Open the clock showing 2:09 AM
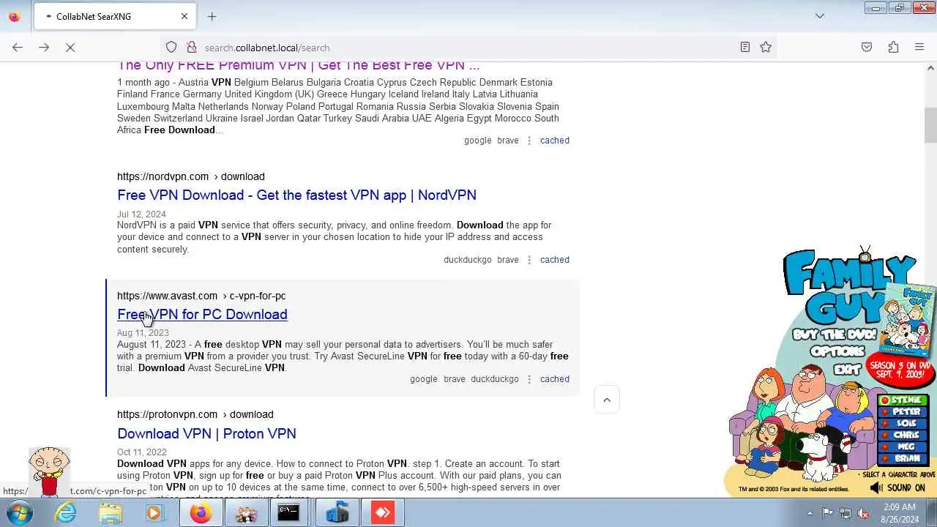 [x=899, y=513]
